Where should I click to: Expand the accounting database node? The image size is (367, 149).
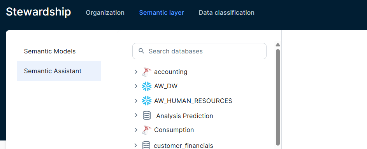click(136, 72)
